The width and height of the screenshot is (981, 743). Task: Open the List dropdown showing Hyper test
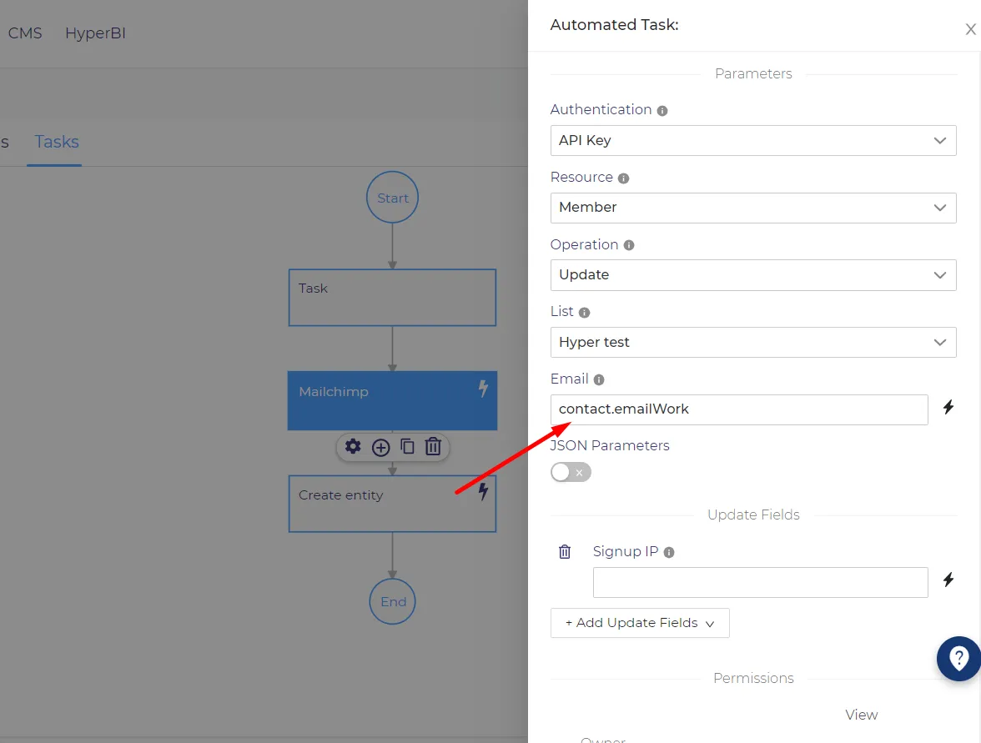coord(753,342)
